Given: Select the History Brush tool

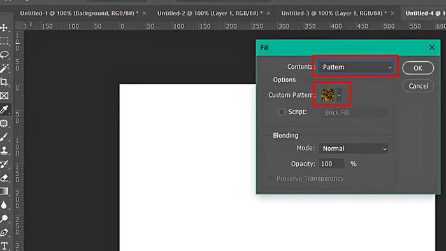Looking at the screenshot, I should (x=4, y=164).
